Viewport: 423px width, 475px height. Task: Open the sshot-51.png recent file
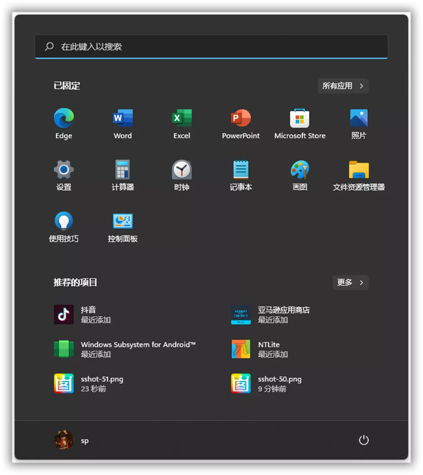(x=89, y=384)
